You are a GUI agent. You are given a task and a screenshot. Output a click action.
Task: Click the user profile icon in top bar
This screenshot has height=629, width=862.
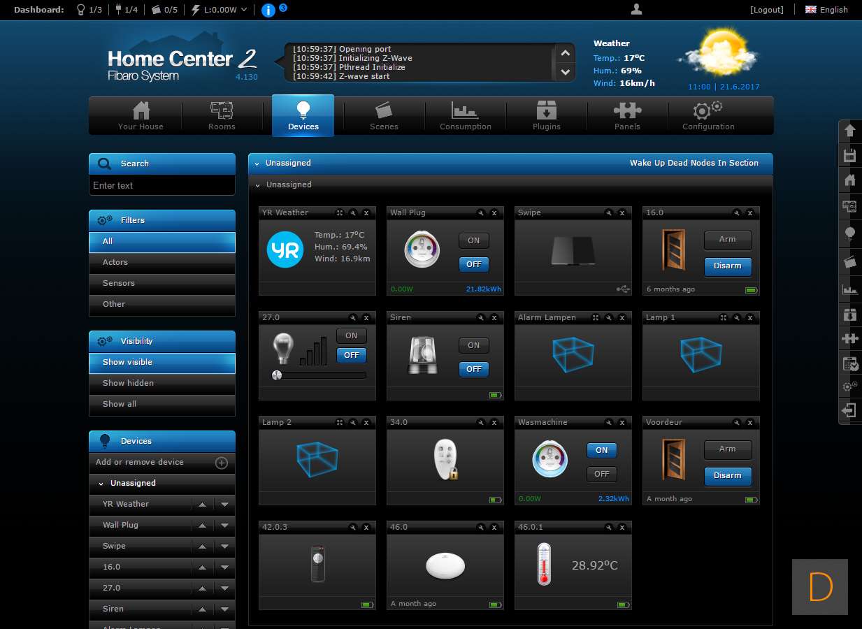(x=636, y=9)
